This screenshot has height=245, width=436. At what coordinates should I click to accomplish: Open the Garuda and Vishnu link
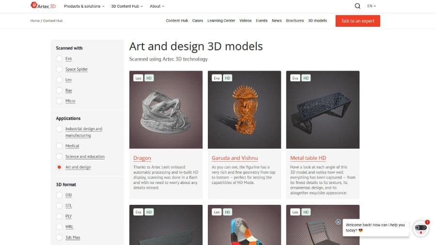tap(234, 158)
